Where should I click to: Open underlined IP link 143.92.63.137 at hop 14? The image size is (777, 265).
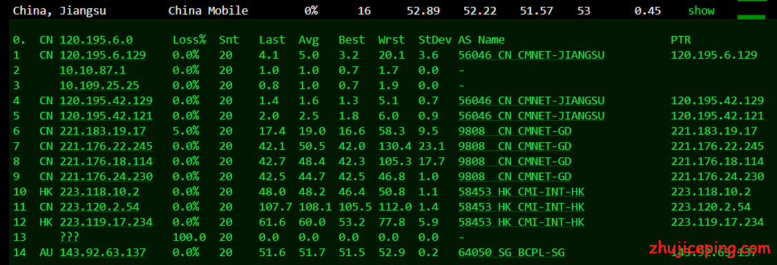coord(103,253)
